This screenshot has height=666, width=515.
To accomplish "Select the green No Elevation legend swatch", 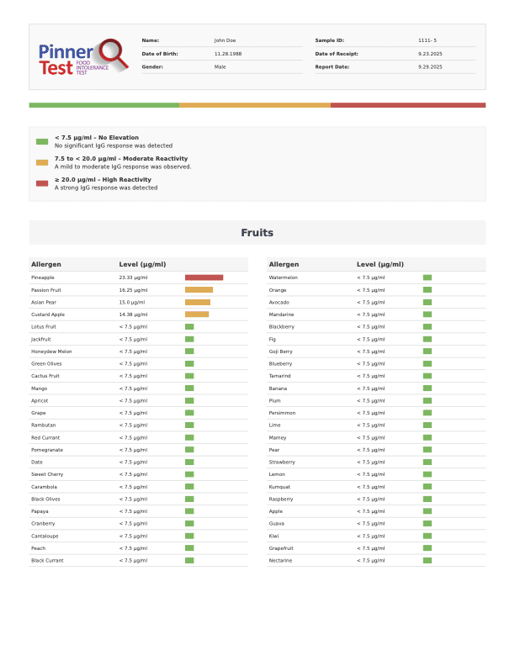I will (42, 141).
